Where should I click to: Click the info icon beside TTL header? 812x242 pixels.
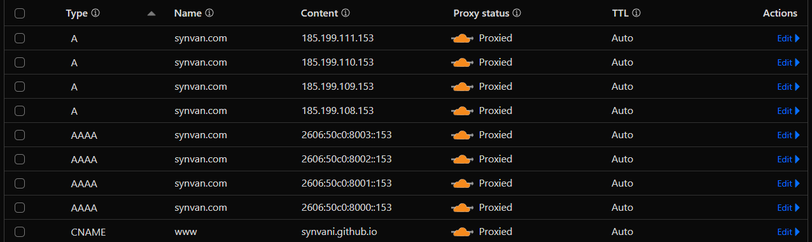(636, 13)
